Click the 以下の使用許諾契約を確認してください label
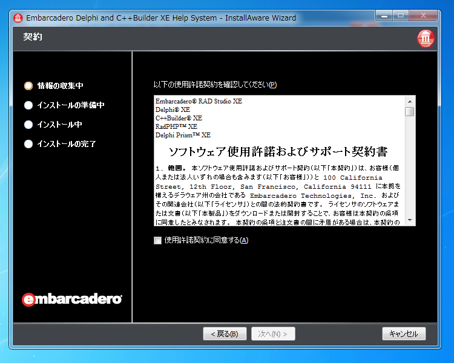 215,85
